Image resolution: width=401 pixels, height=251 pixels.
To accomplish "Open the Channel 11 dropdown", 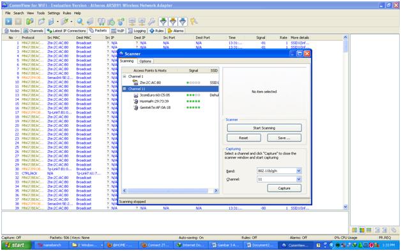I will click(x=298, y=179).
